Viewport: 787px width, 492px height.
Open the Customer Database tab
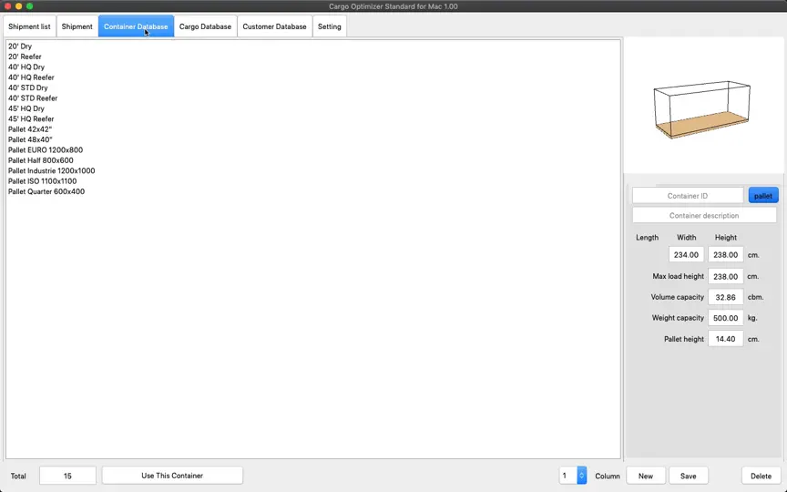[274, 26]
